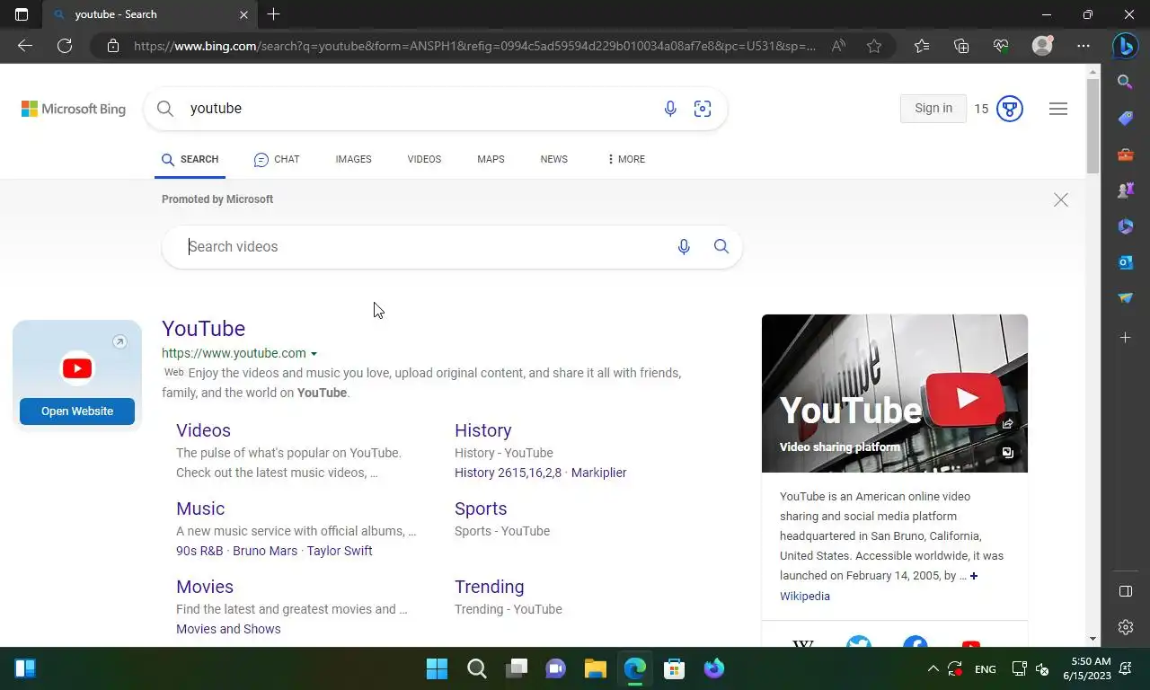This screenshot has height=690, width=1150.
Task: Open Browser essentials heart icon
Action: point(1001,46)
